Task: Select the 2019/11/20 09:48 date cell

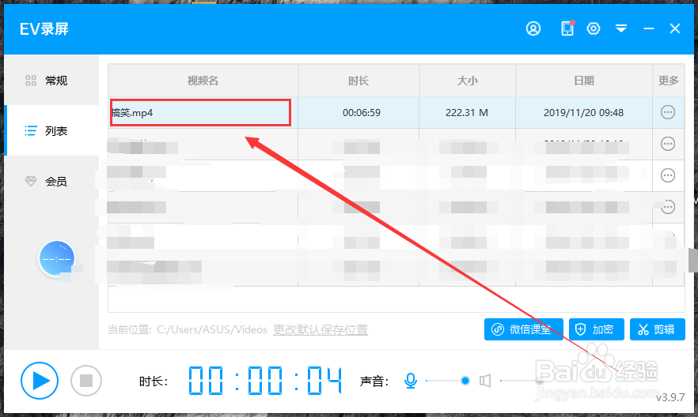Action: (x=583, y=113)
